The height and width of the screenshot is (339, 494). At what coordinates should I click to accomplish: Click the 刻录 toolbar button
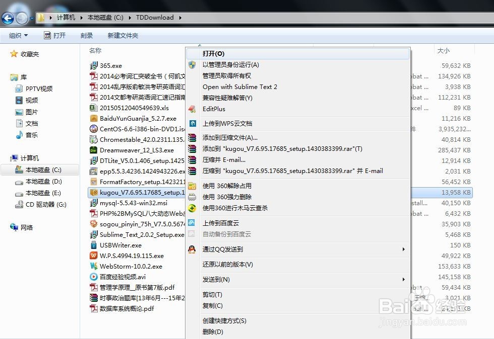click(87, 36)
